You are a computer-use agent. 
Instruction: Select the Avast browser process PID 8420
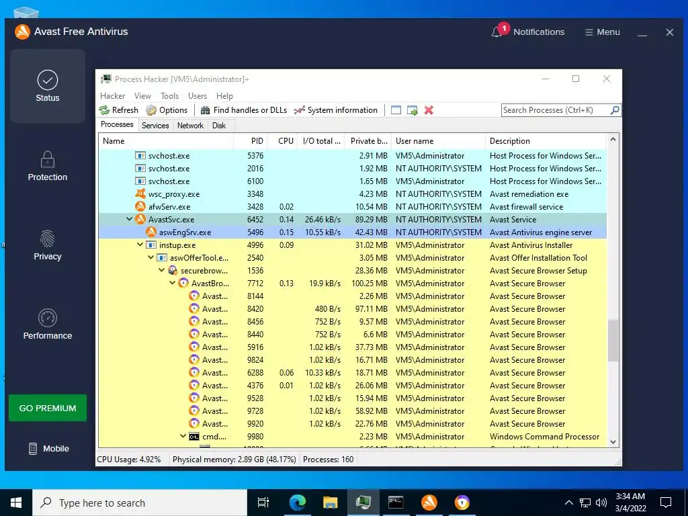(x=353, y=308)
